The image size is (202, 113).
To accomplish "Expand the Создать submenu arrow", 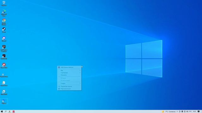I will tap(80, 83).
